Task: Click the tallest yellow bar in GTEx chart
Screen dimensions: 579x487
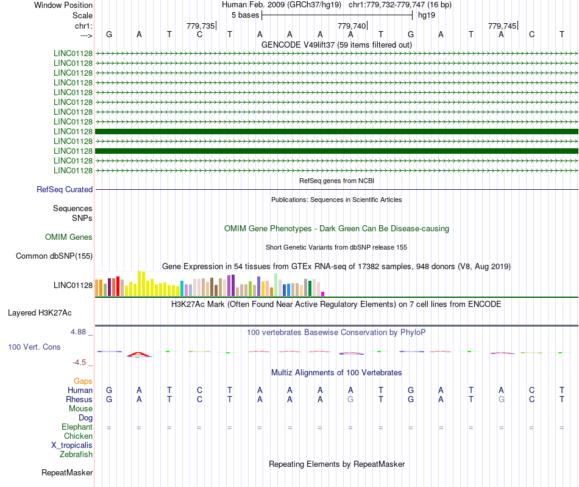Action: tap(140, 284)
